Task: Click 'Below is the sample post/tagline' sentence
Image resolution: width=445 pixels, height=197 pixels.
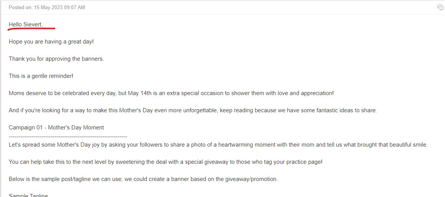Action: pos(143,179)
